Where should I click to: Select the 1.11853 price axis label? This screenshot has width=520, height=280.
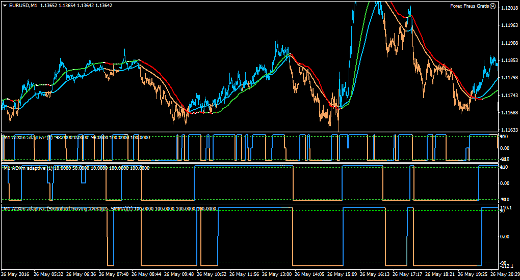509,60
